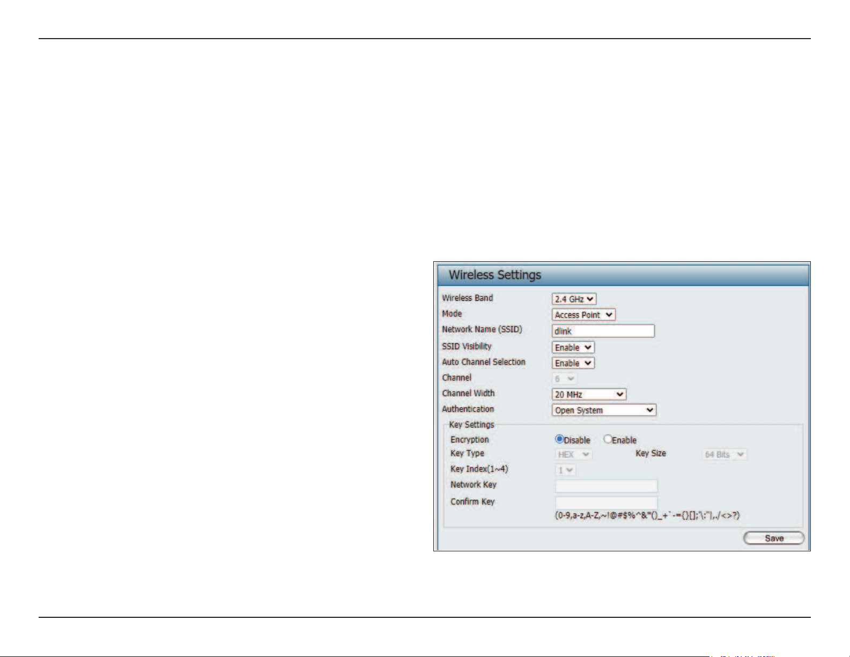Click the Network Key input field
Viewport: 850px width, 657px height.
(607, 486)
